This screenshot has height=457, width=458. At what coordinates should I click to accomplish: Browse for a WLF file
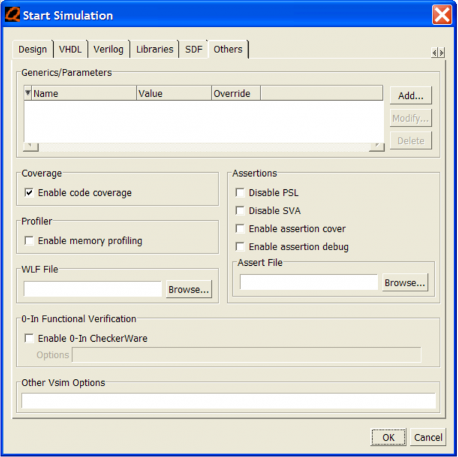coord(188,289)
